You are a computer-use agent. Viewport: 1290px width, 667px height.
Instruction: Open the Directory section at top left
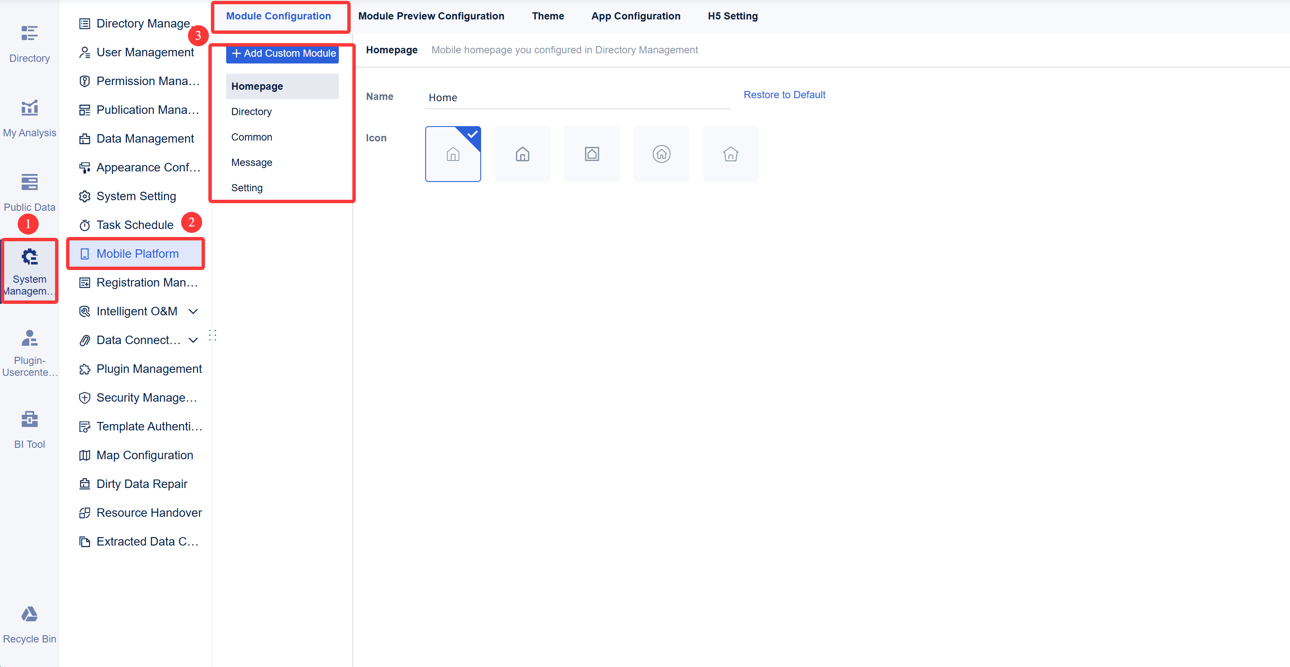[30, 42]
